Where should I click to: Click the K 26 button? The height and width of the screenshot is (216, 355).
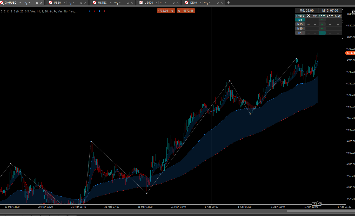pos(338,16)
